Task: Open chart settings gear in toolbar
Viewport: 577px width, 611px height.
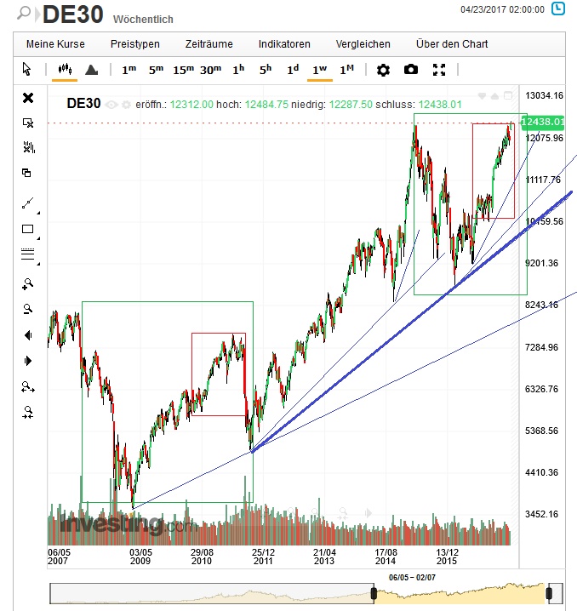Action: point(383,70)
